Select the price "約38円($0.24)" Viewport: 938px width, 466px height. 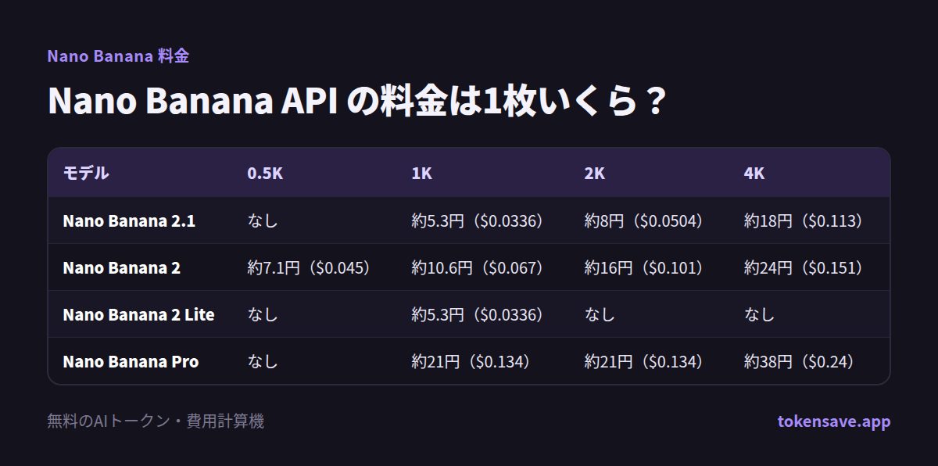[799, 362]
